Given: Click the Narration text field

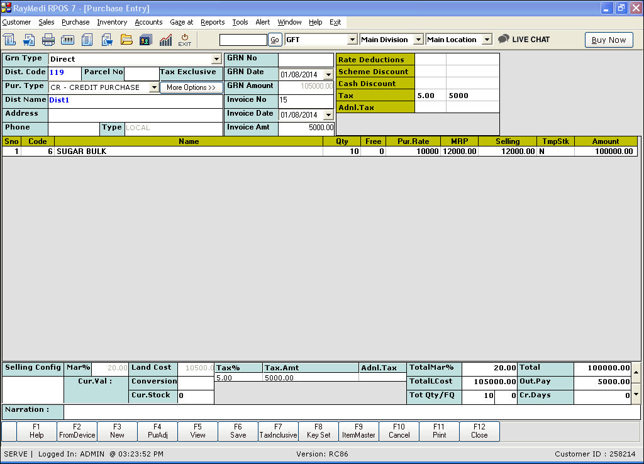Looking at the screenshot, I should [352, 412].
